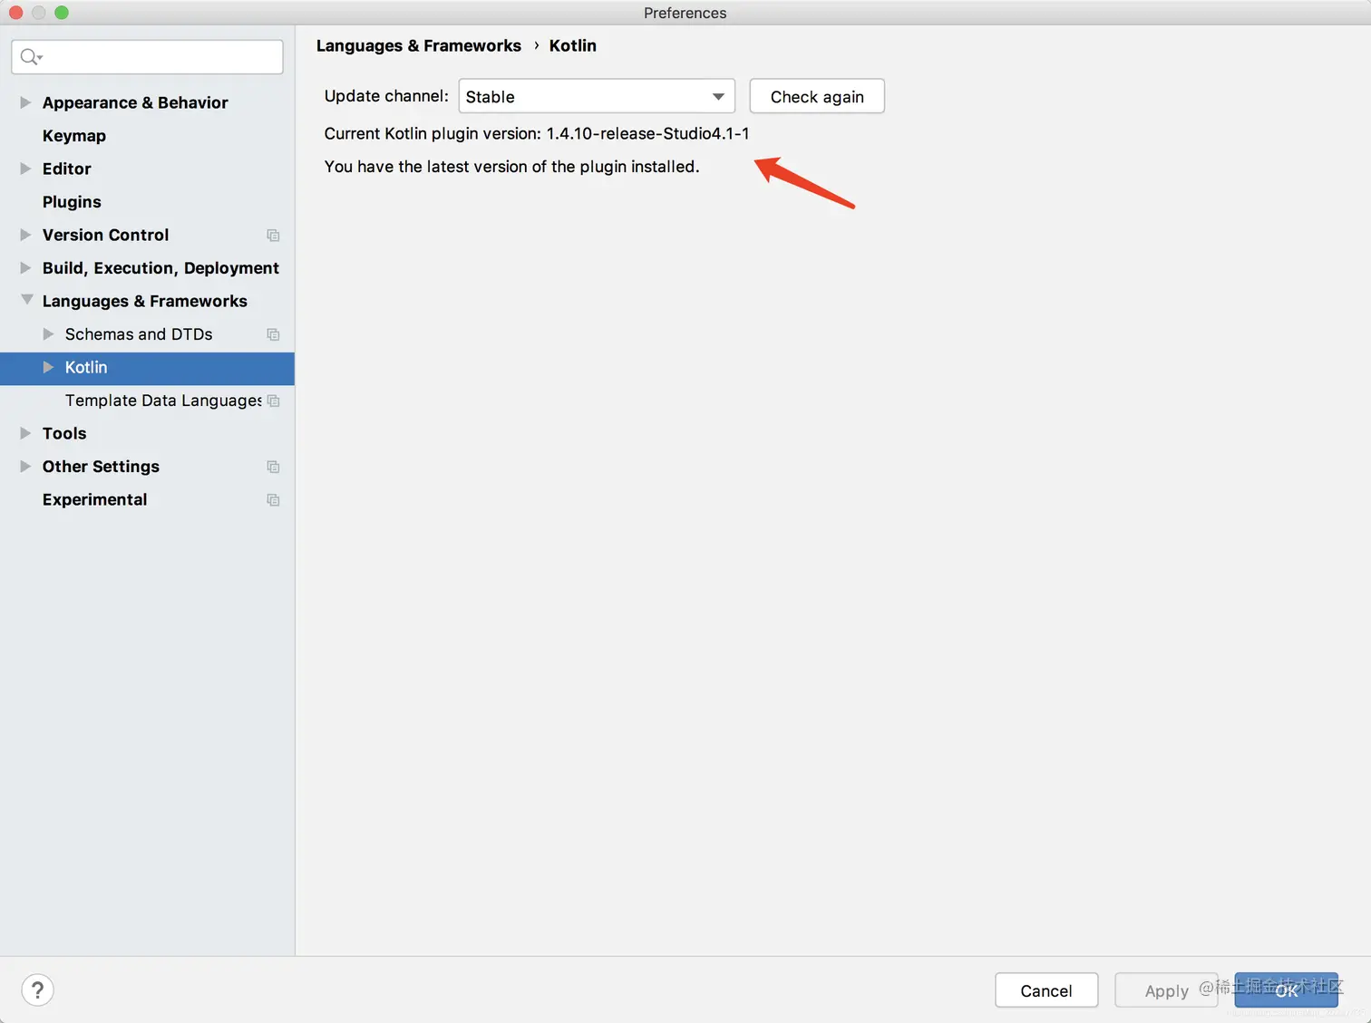Screen dimensions: 1371x1023
Task: Click the current Kotlin plugin version text
Action: click(x=537, y=133)
